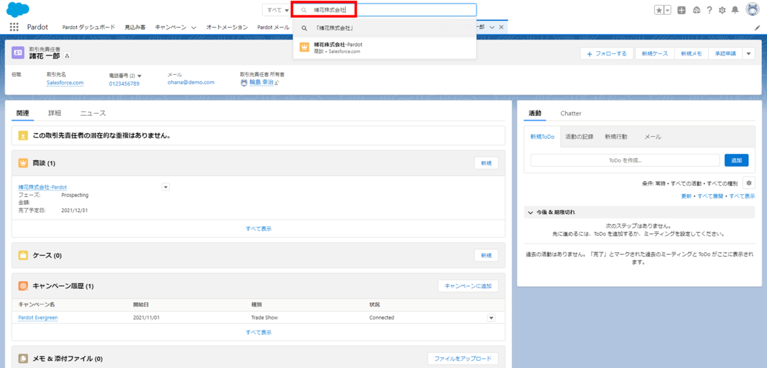Click 新規 button in ケース section
The height and width of the screenshot is (368, 767).
(x=486, y=256)
